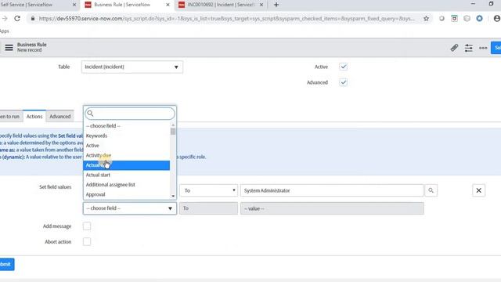Open the To operator dropdown beside System Administrator
This screenshot has height=282, width=501.
209,190
